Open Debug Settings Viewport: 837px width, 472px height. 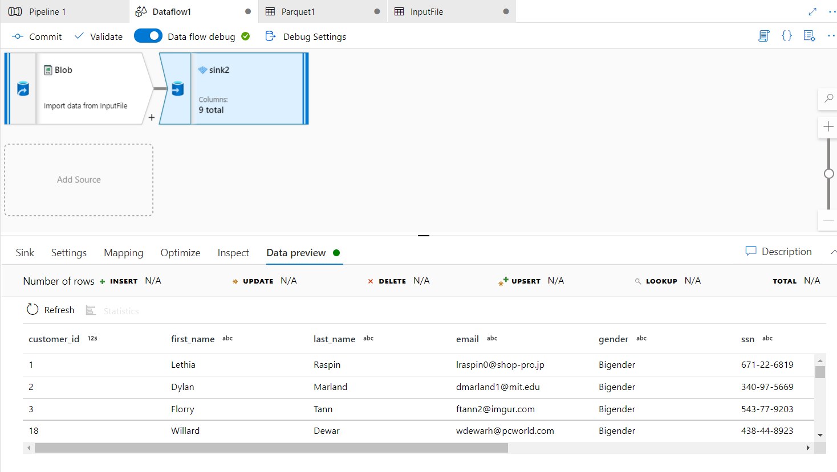point(306,36)
